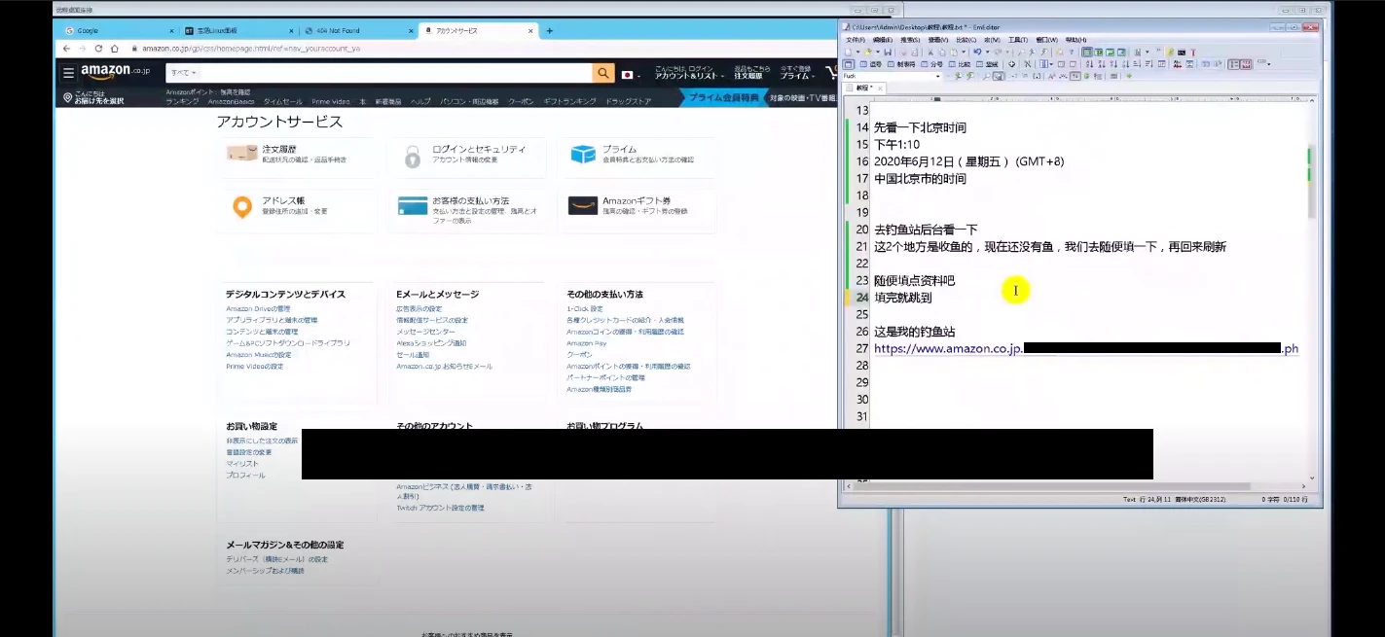Screen dimensions: 1385x637
Task: Click the delivery location pin icon
Action: (x=67, y=98)
